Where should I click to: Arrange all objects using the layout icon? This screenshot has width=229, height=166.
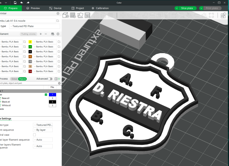pyautogui.click(x=87, y=15)
